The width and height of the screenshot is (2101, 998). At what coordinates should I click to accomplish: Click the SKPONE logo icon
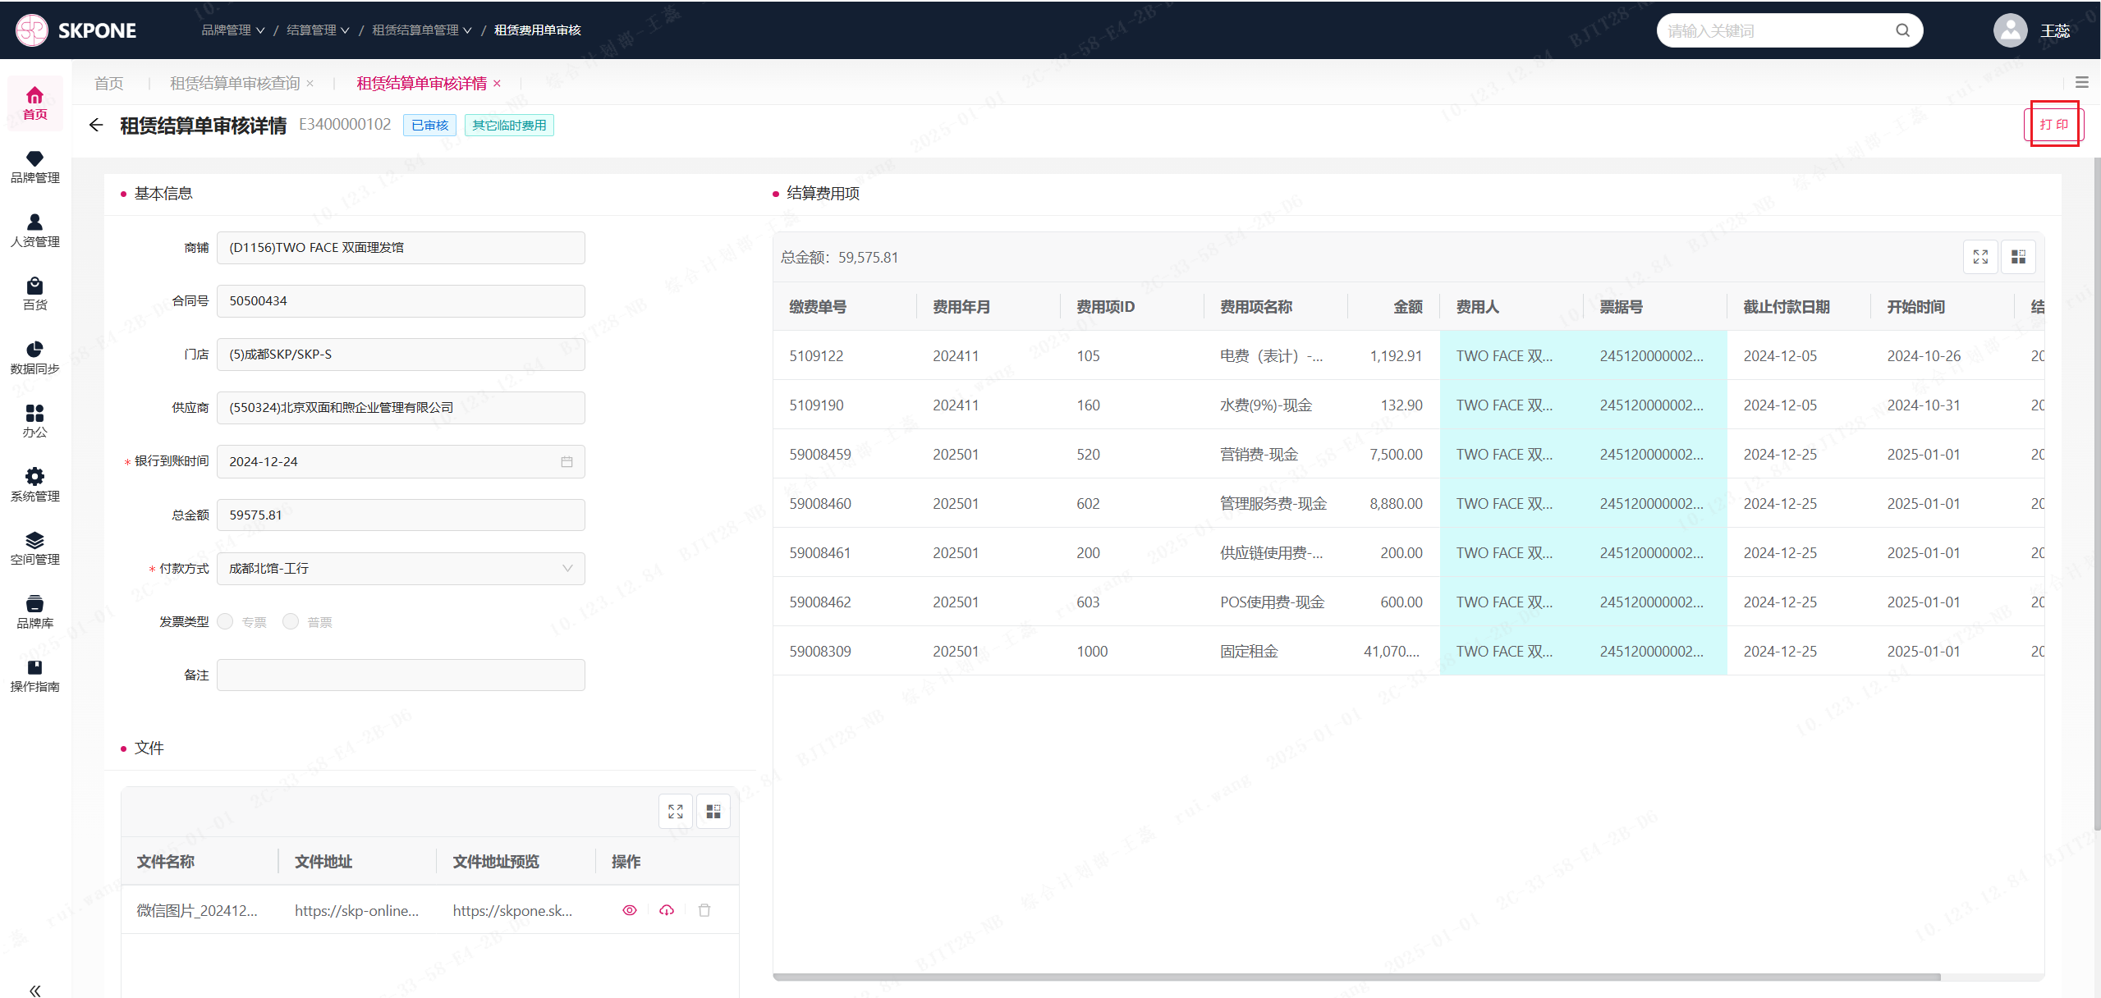point(32,30)
